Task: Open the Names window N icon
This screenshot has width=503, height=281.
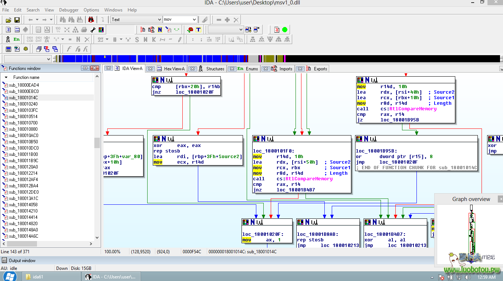Action: (x=160, y=30)
